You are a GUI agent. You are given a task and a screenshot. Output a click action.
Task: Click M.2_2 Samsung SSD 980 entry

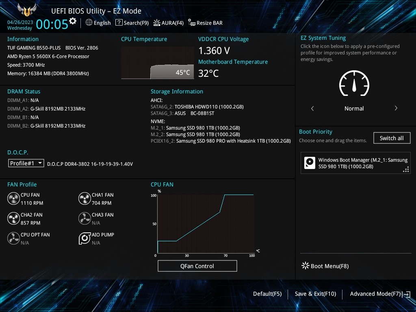point(195,134)
